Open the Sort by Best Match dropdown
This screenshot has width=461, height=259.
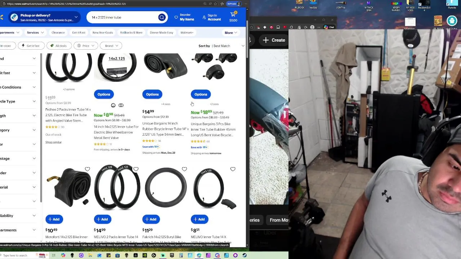[221, 46]
